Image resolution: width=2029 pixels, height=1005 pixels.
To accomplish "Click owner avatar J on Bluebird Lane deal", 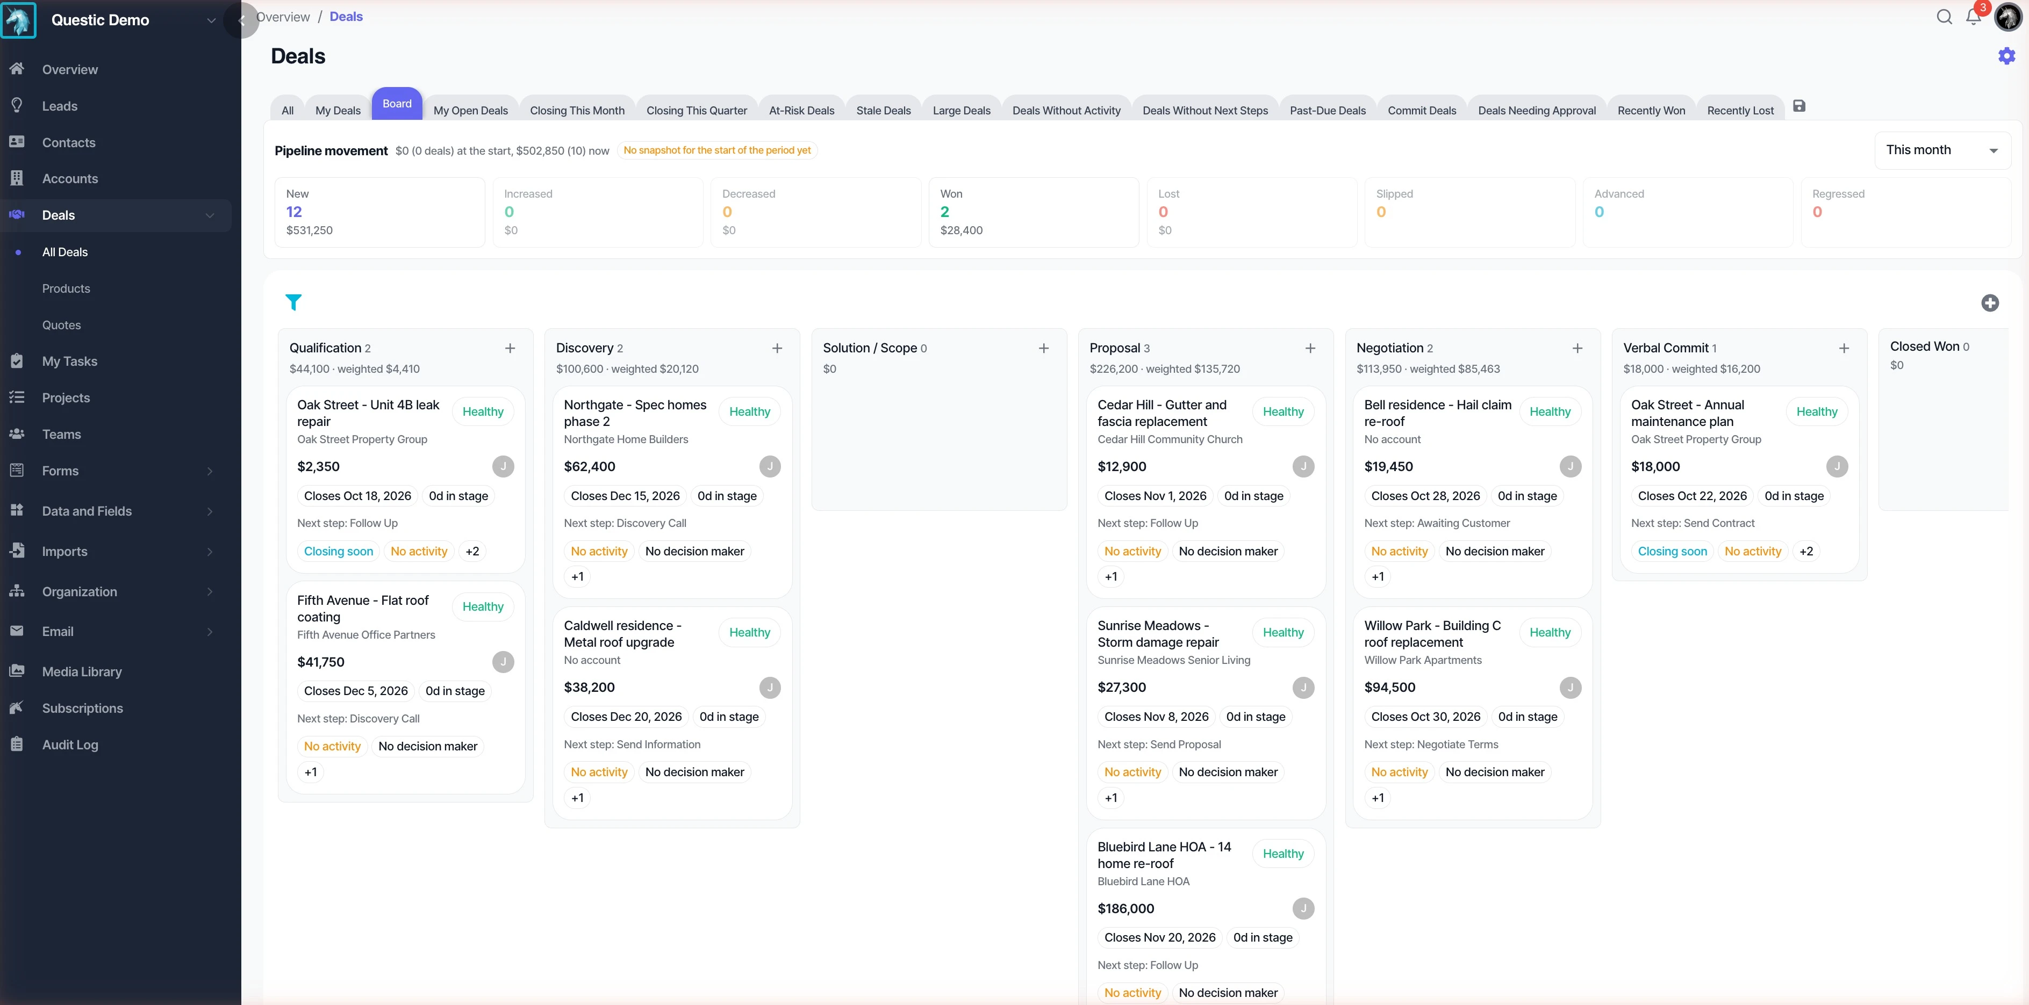I will (1303, 908).
